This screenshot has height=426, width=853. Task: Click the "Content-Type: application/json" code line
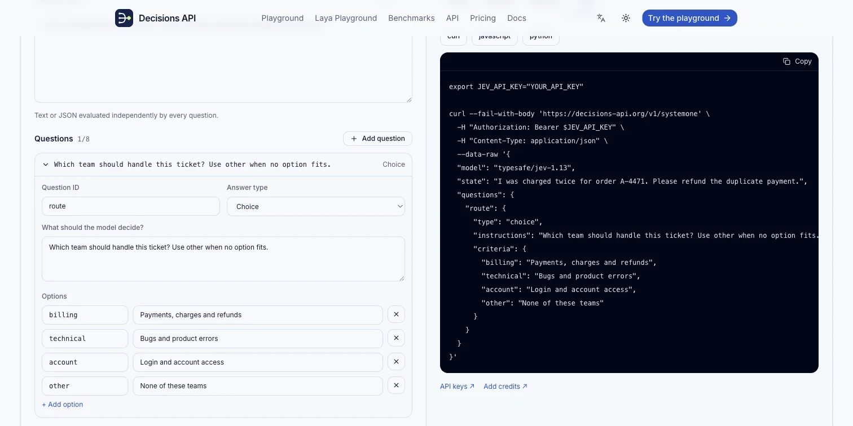click(533, 141)
